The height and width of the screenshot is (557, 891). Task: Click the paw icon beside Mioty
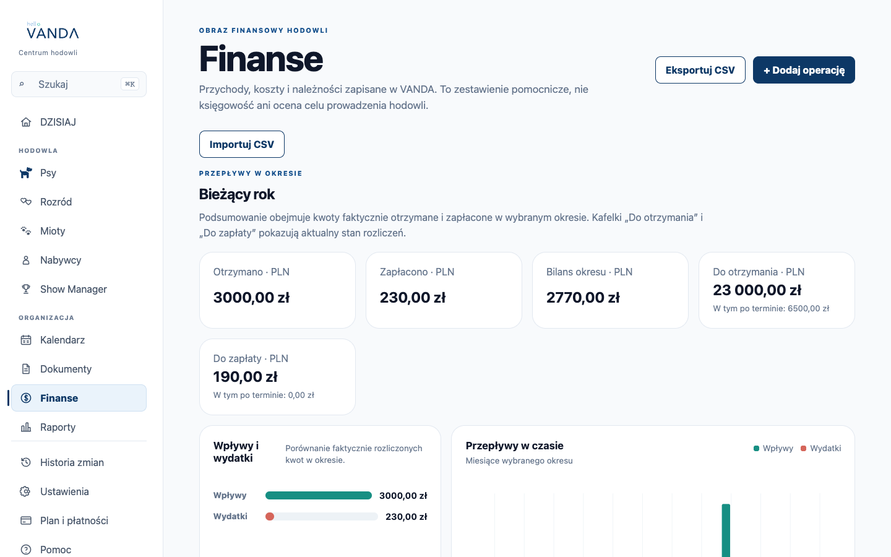[26, 231]
